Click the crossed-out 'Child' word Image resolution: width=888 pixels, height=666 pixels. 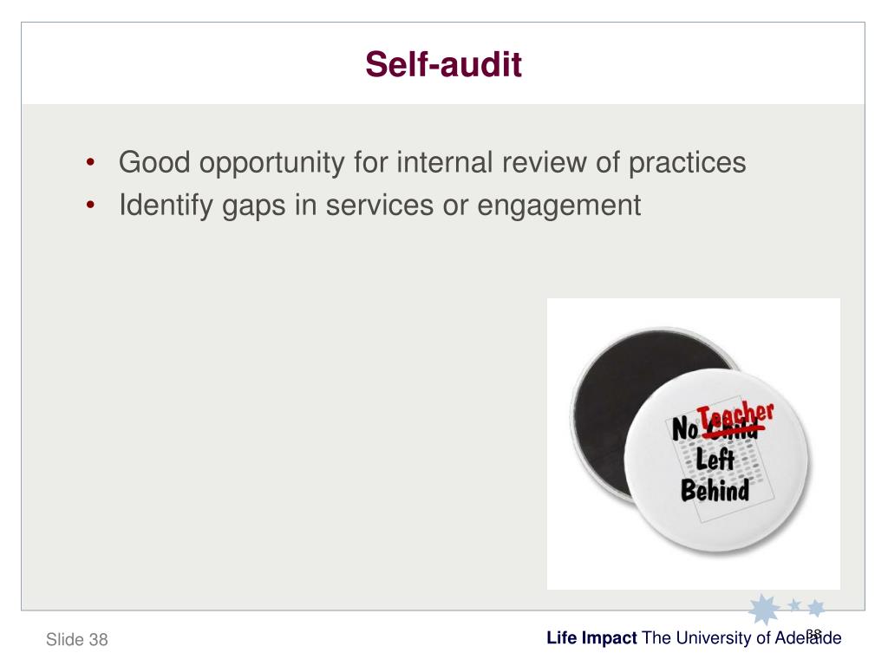point(732,432)
